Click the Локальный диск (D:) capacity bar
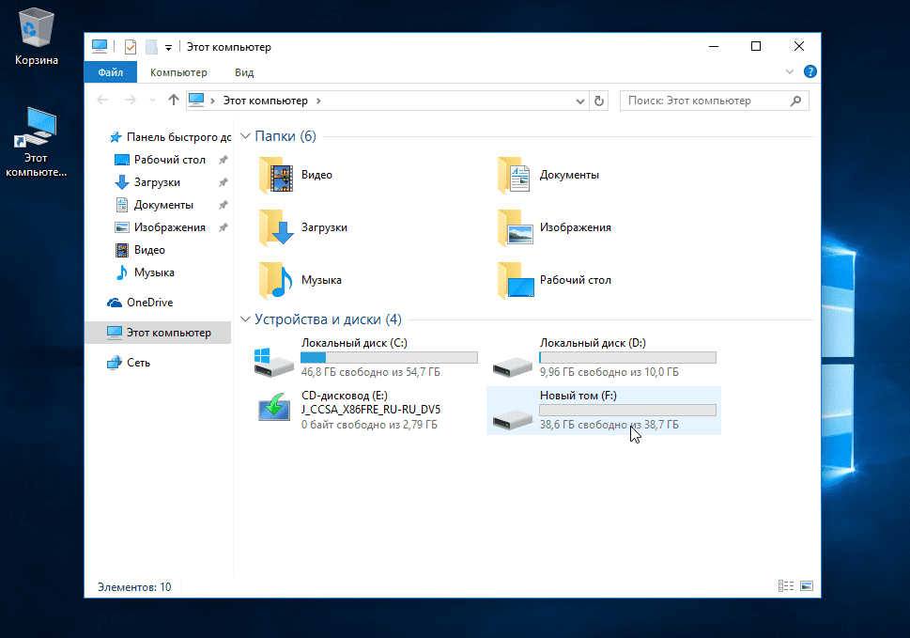 pyautogui.click(x=627, y=358)
